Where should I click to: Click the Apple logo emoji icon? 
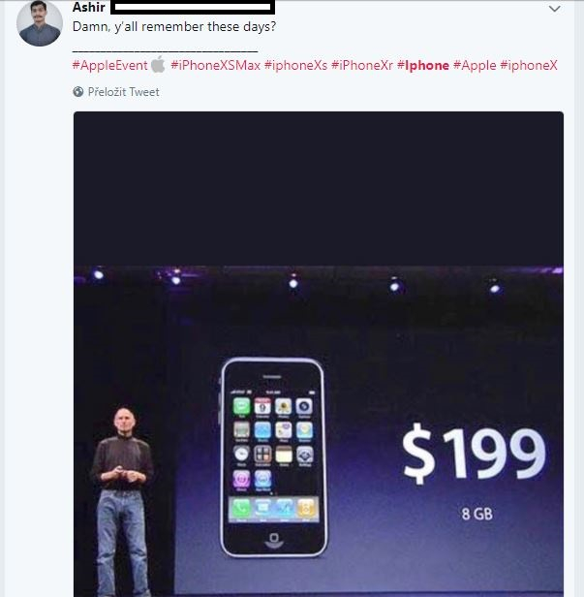pyautogui.click(x=158, y=64)
